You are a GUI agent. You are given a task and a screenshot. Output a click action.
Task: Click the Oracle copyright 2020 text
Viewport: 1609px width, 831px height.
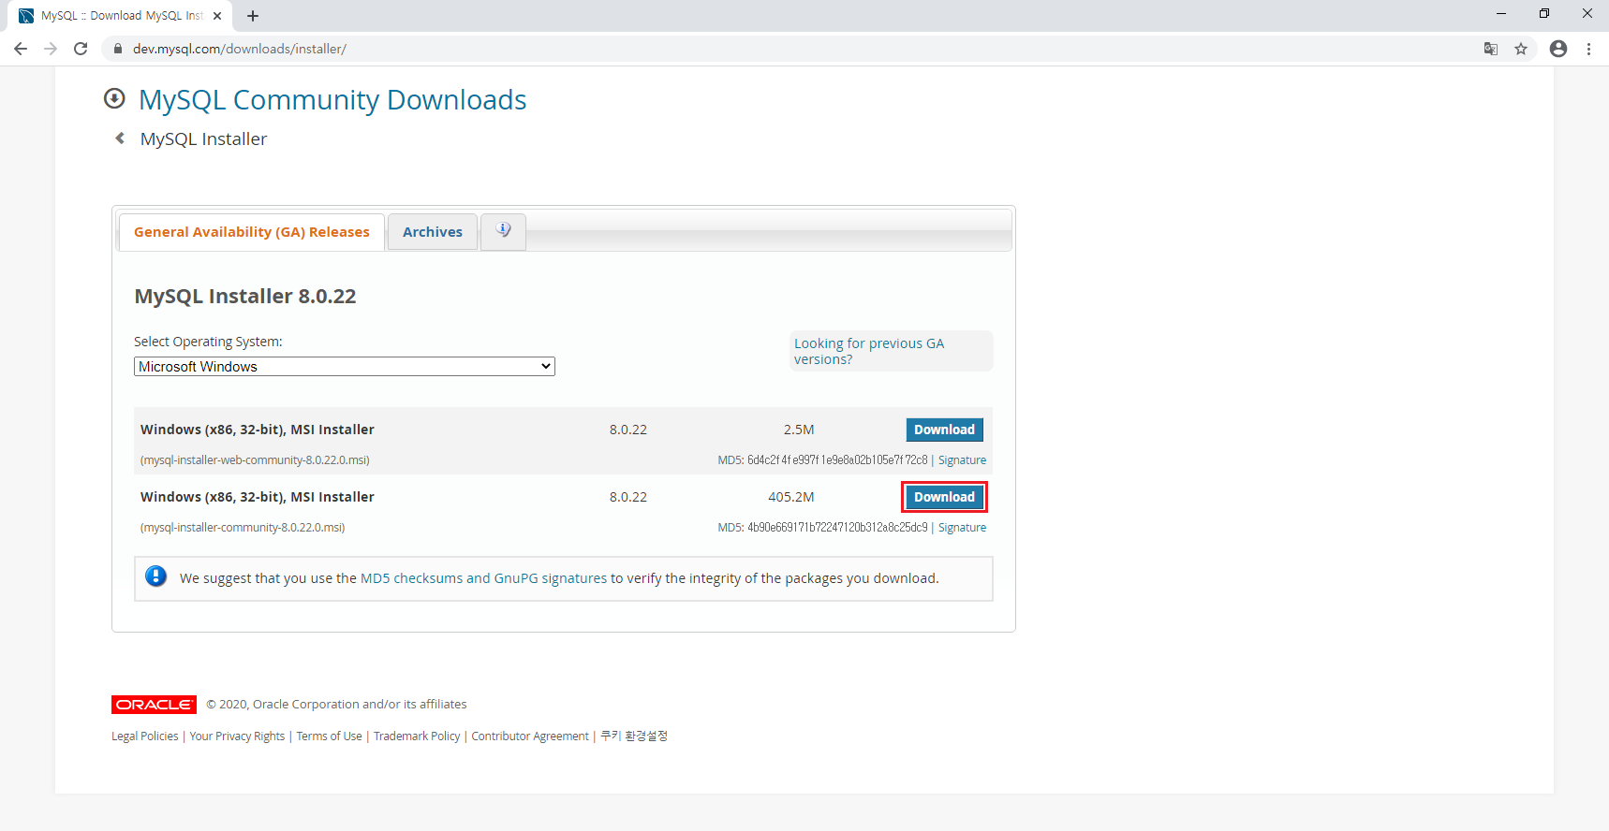coord(336,705)
